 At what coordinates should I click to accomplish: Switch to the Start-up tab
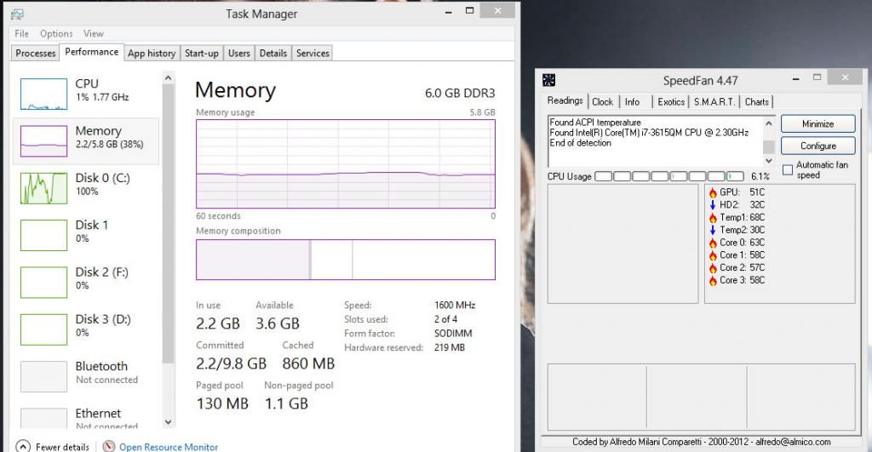201,53
